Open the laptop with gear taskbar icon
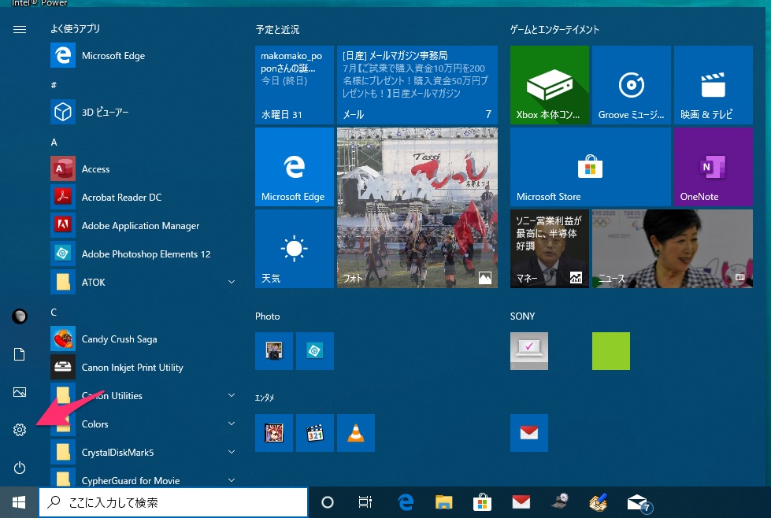Viewport: 771px width, 518px height. point(560,502)
